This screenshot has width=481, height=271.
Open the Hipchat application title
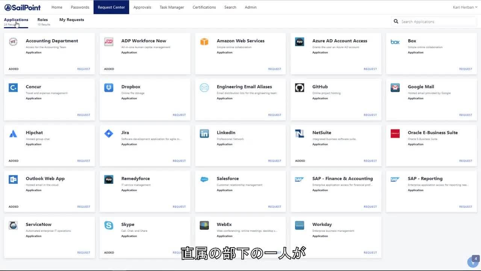point(34,132)
